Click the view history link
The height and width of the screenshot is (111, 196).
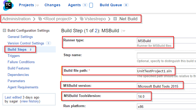[30, 101]
